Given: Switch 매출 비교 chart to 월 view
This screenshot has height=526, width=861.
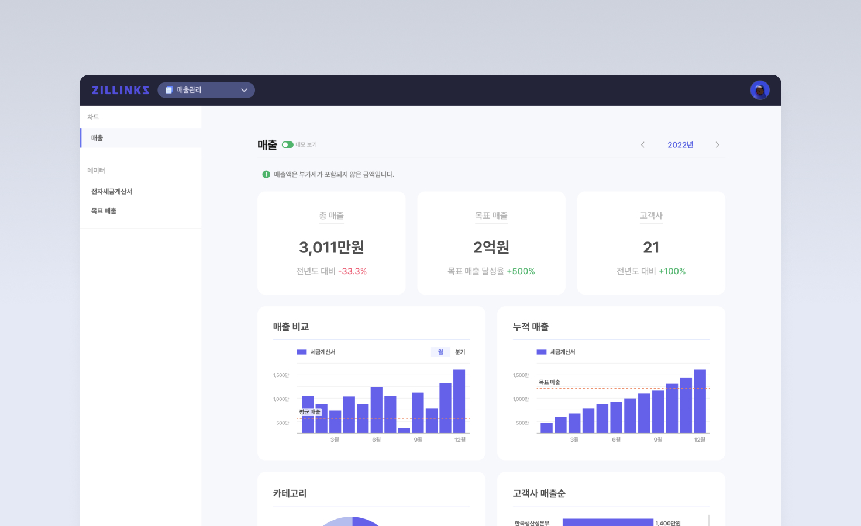Looking at the screenshot, I should pos(440,352).
